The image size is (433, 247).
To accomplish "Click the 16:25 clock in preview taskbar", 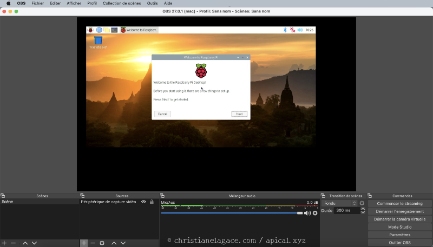I will click(309, 30).
